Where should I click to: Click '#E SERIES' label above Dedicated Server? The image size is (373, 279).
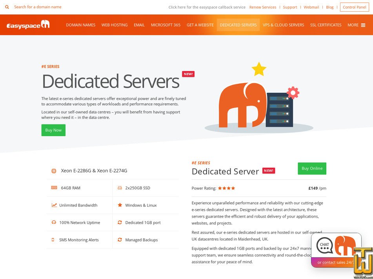click(201, 163)
